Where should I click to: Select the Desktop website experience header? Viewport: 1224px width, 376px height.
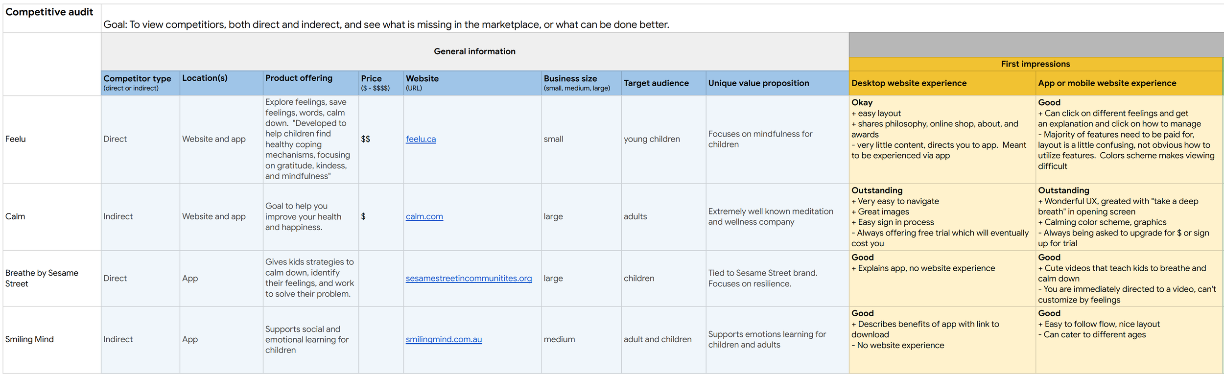[942, 83]
